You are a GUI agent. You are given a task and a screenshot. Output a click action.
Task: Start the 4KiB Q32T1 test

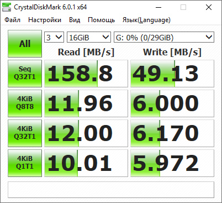[x=25, y=133]
